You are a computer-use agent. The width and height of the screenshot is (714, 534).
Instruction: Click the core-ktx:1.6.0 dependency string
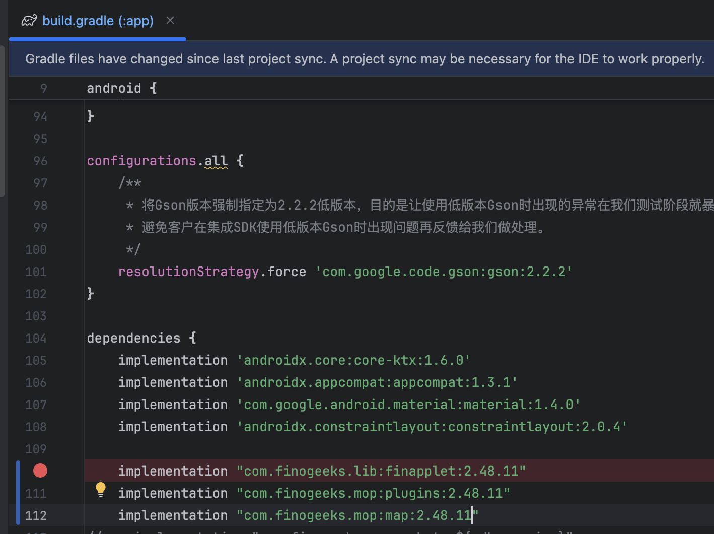(353, 360)
